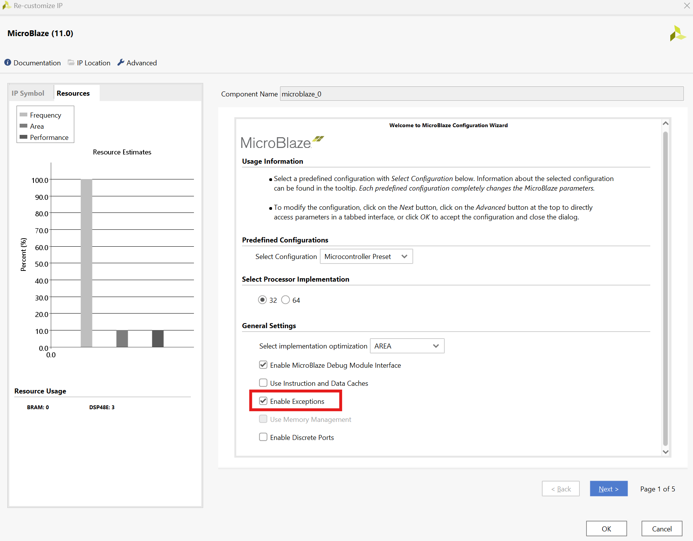Click the < Back button
The width and height of the screenshot is (693, 541).
click(x=561, y=489)
